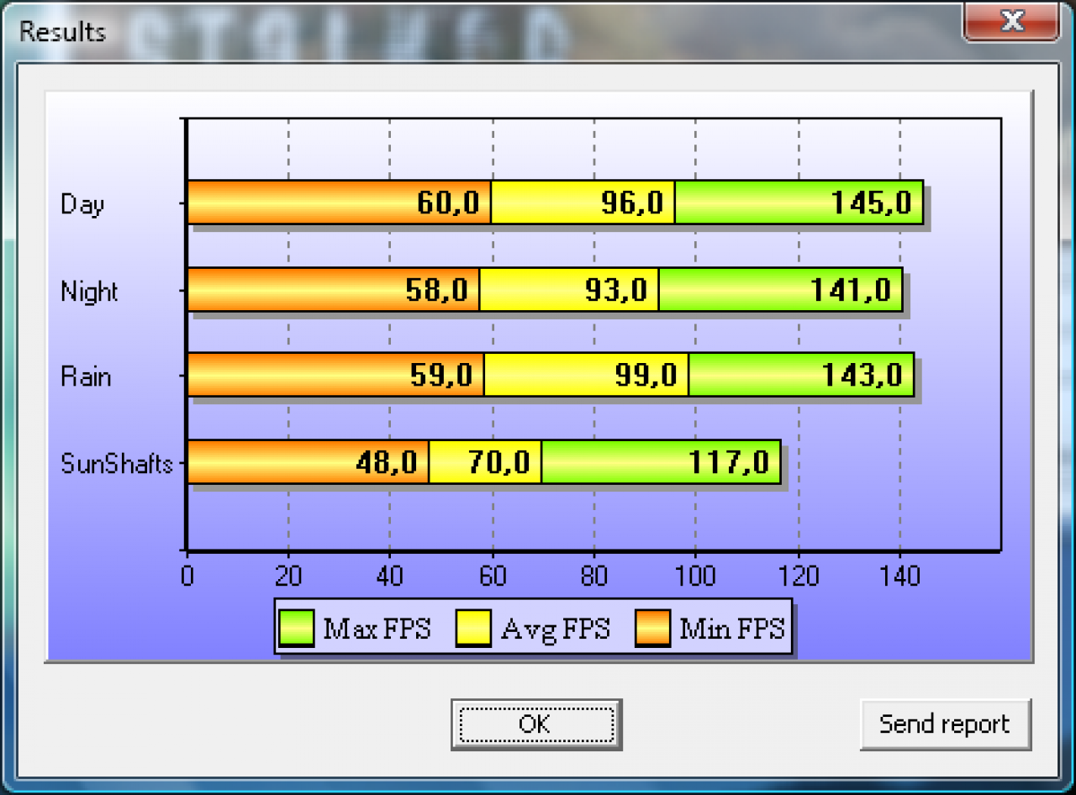This screenshot has width=1076, height=795.
Task: Confirm results with the OK button
Action: (x=536, y=724)
